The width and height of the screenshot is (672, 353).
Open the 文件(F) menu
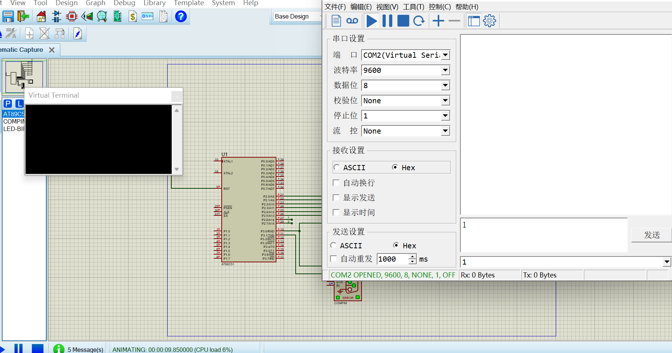[x=335, y=7]
